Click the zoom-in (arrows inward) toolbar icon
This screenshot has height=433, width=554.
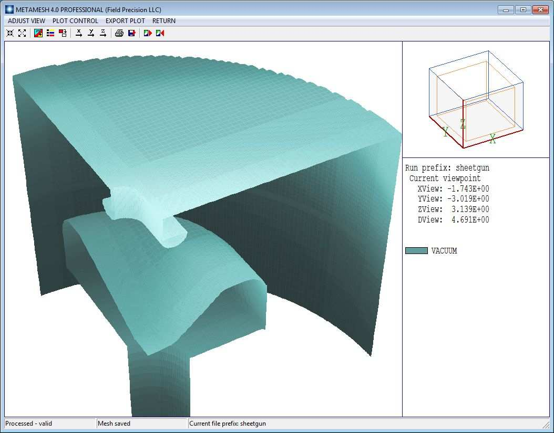[10, 33]
